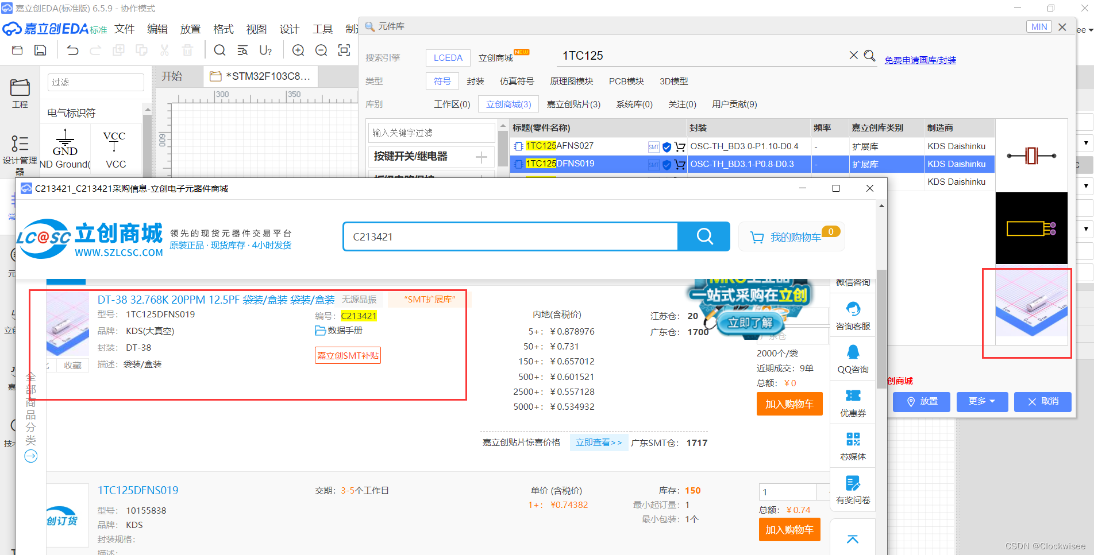Click quantity field for 1TC125DFNS019 order
Viewport: 1094px width, 555px height.
[x=788, y=492]
